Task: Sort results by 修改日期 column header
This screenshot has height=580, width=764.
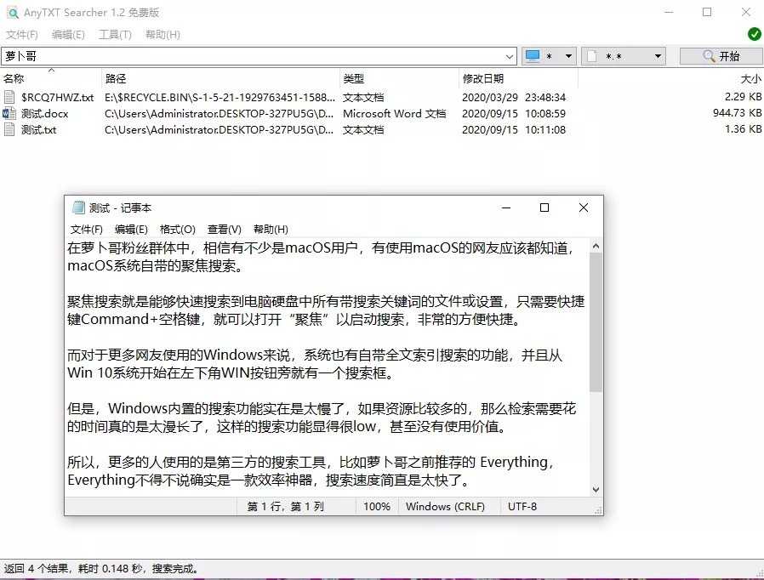Action: pyautogui.click(x=481, y=78)
